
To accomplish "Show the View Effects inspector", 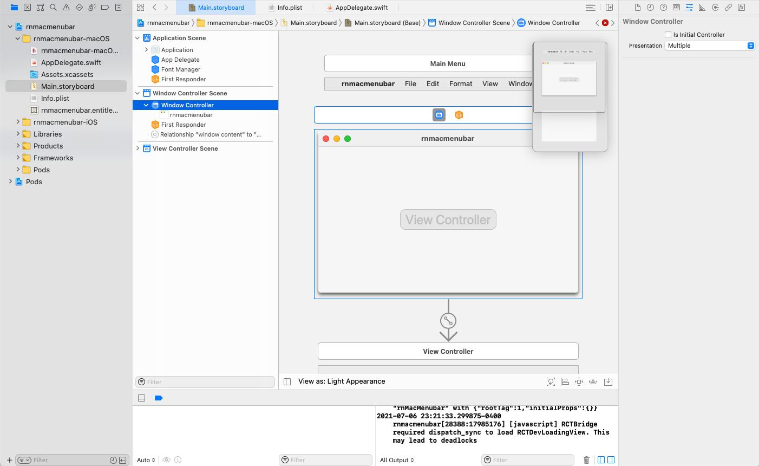I will tap(741, 8).
